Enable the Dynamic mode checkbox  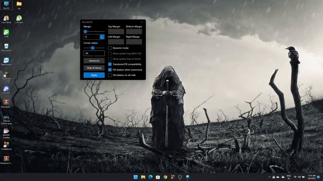110,48
